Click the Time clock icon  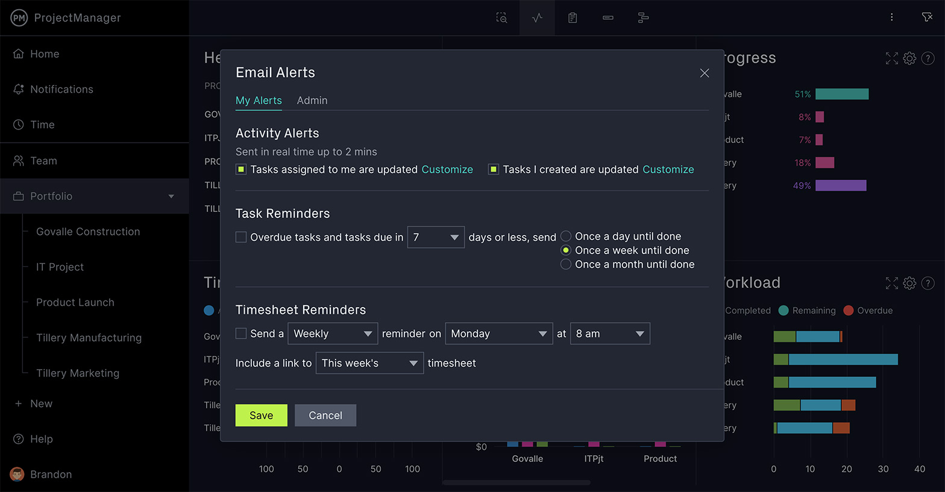tap(19, 125)
